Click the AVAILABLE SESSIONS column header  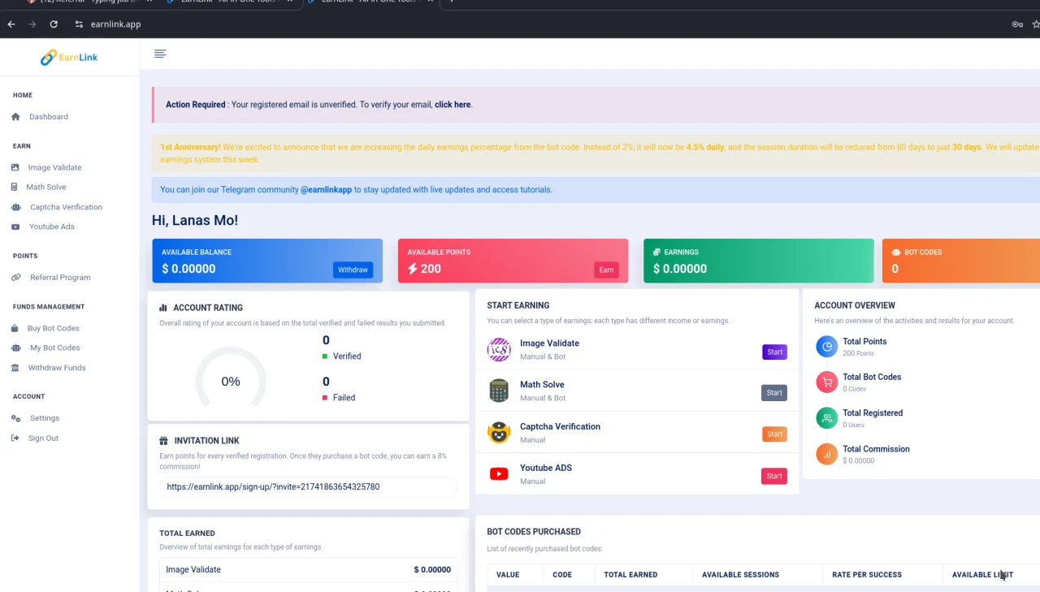click(740, 575)
